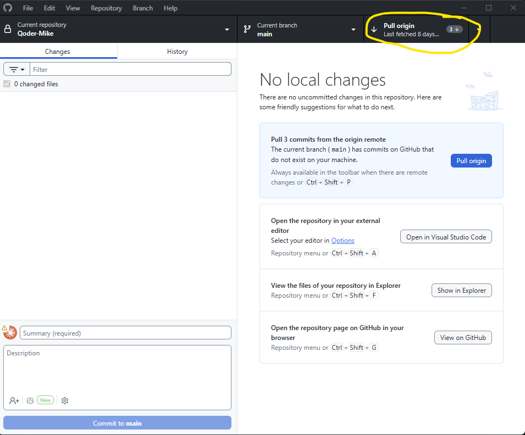Viewport: 525px width, 435px height.
Task: Click the Commit to main button
Action: click(117, 423)
